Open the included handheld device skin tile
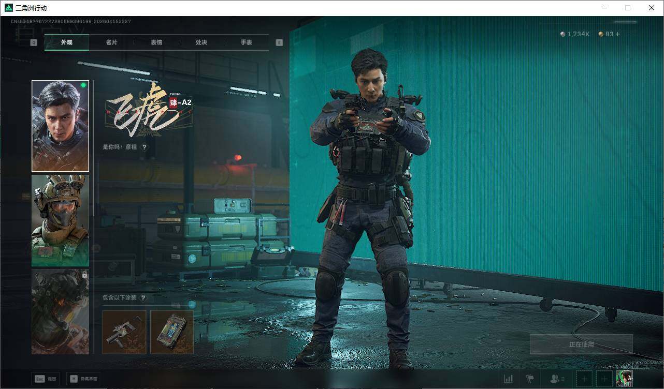Image resolution: width=664 pixels, height=389 pixels. [x=172, y=332]
